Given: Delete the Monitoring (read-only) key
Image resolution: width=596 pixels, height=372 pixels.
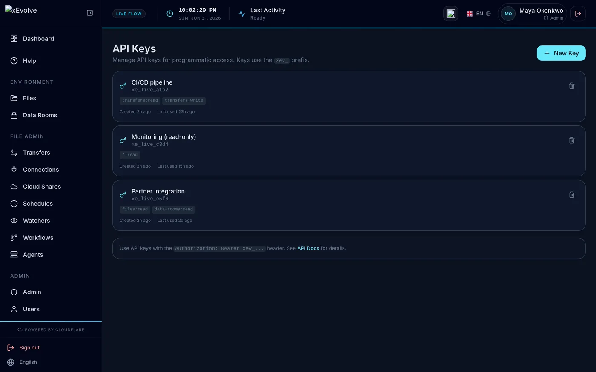Looking at the screenshot, I should (x=572, y=140).
